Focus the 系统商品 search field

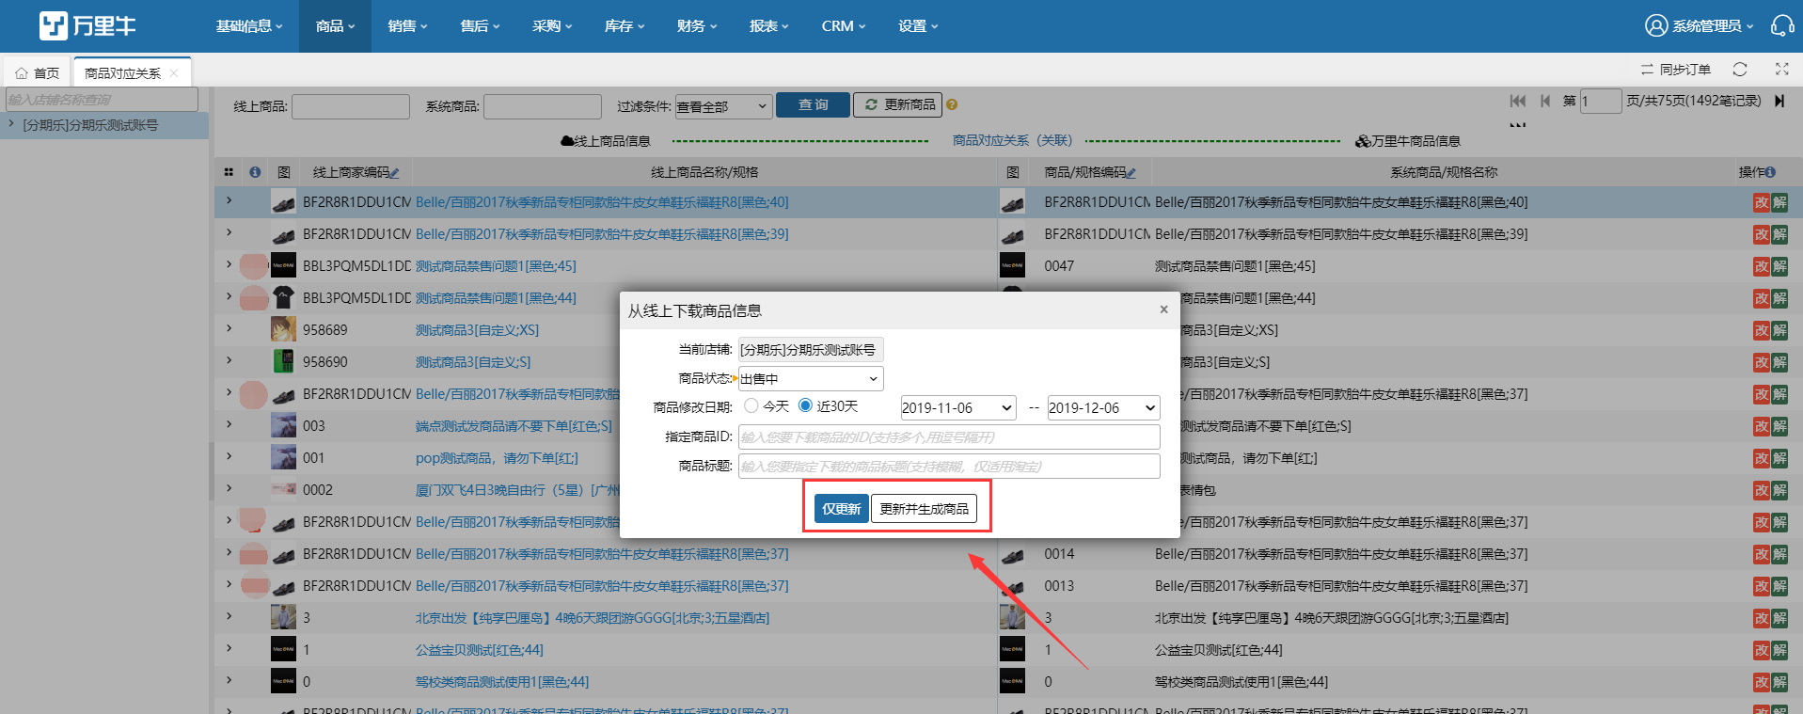[x=543, y=106]
